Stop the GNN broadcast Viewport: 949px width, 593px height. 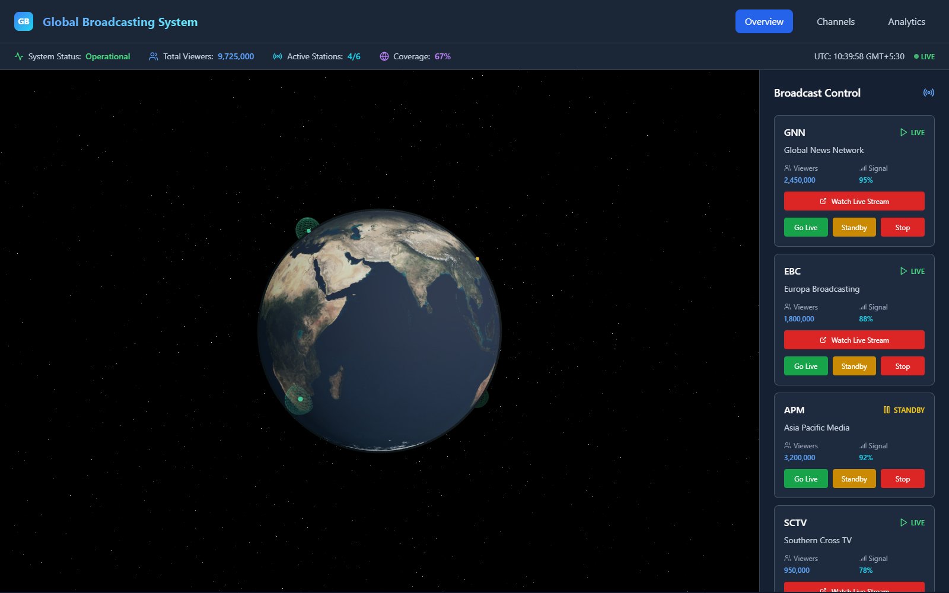[903, 227]
